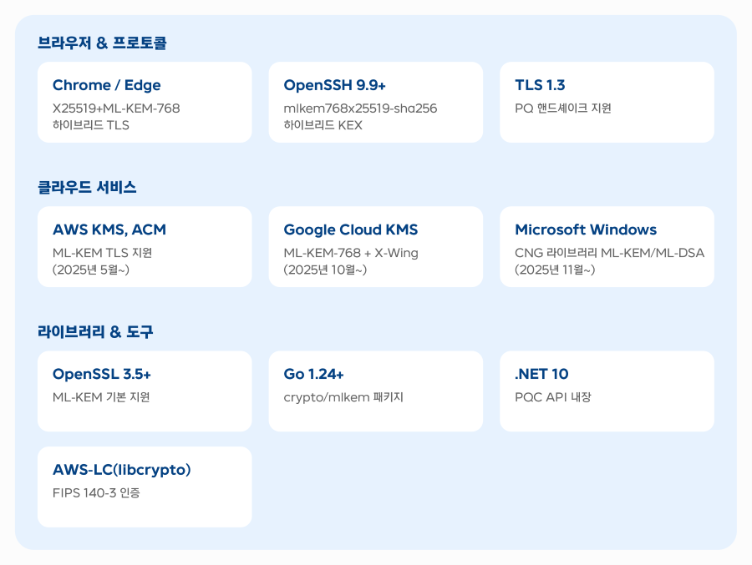Image resolution: width=752 pixels, height=565 pixels.
Task: Click the '브라우저 & 프로토콜' section heading
Action: [102, 43]
